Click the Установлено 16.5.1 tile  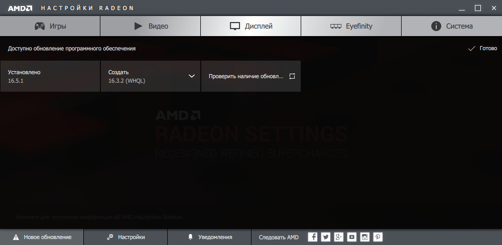[x=50, y=76]
